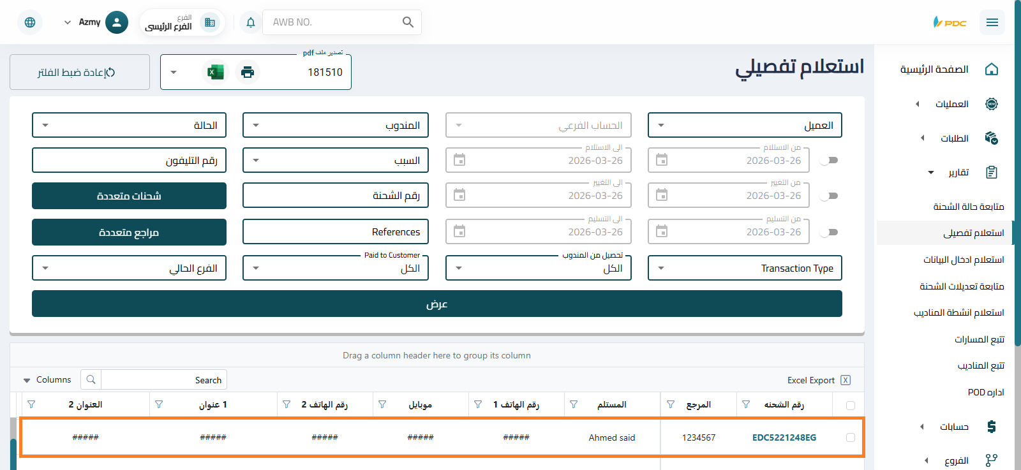This screenshot has height=470, width=1021.
Task: Click the grid search magnifier icon
Action: click(91, 379)
